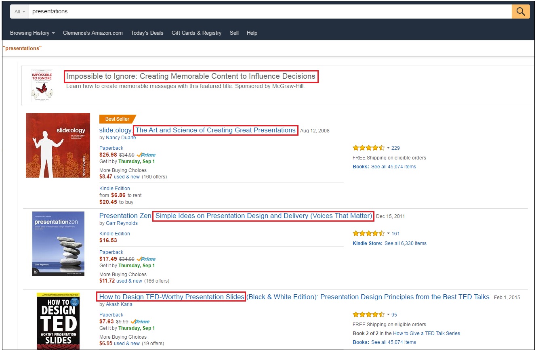Expand the Browsing History menu
536x350 pixels.
click(32, 33)
